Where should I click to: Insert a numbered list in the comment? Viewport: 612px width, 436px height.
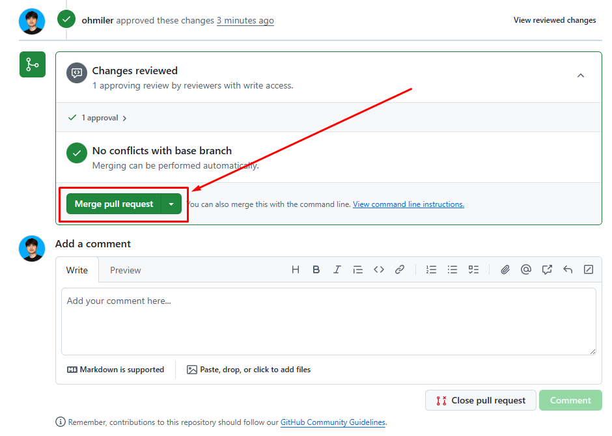431,269
